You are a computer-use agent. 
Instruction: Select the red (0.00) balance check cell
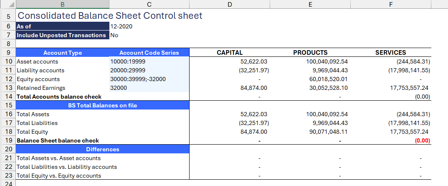click(x=390, y=140)
